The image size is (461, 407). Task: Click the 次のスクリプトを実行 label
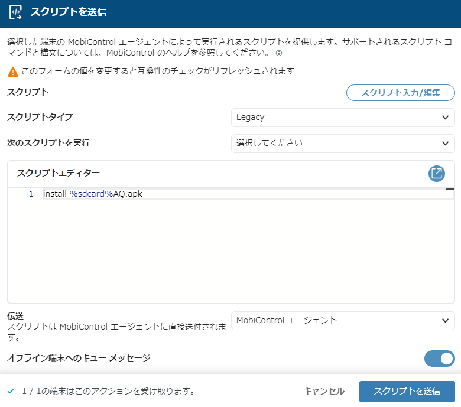pyautogui.click(x=48, y=143)
